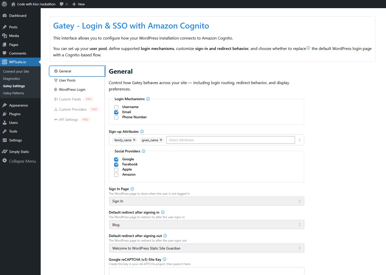The width and height of the screenshot is (386, 275).
Task: Click the WordPress logo in the admin bar
Action: coord(4,4)
